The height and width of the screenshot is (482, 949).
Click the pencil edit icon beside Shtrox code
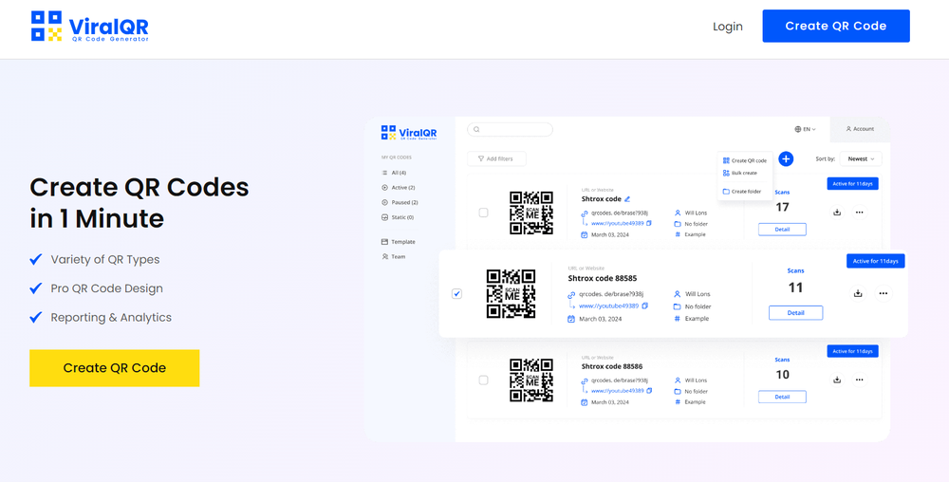point(627,199)
